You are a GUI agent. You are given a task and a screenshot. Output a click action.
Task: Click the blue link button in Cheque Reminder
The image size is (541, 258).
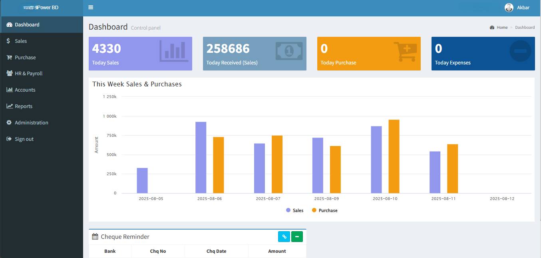point(284,237)
